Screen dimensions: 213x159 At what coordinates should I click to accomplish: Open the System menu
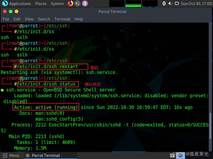pos(57,3)
